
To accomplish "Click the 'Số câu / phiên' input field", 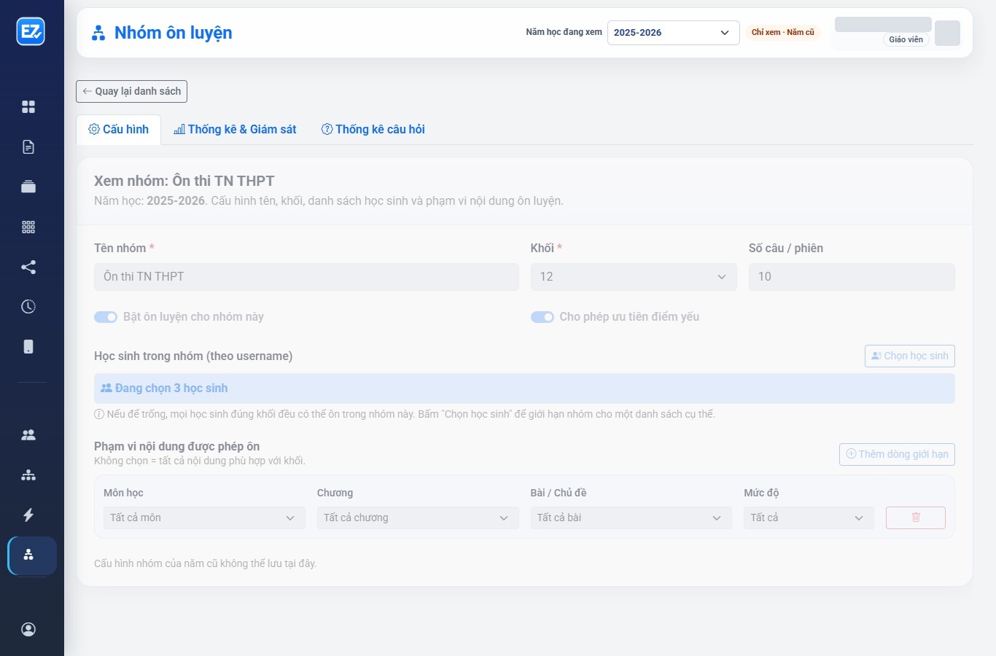I will 852,277.
